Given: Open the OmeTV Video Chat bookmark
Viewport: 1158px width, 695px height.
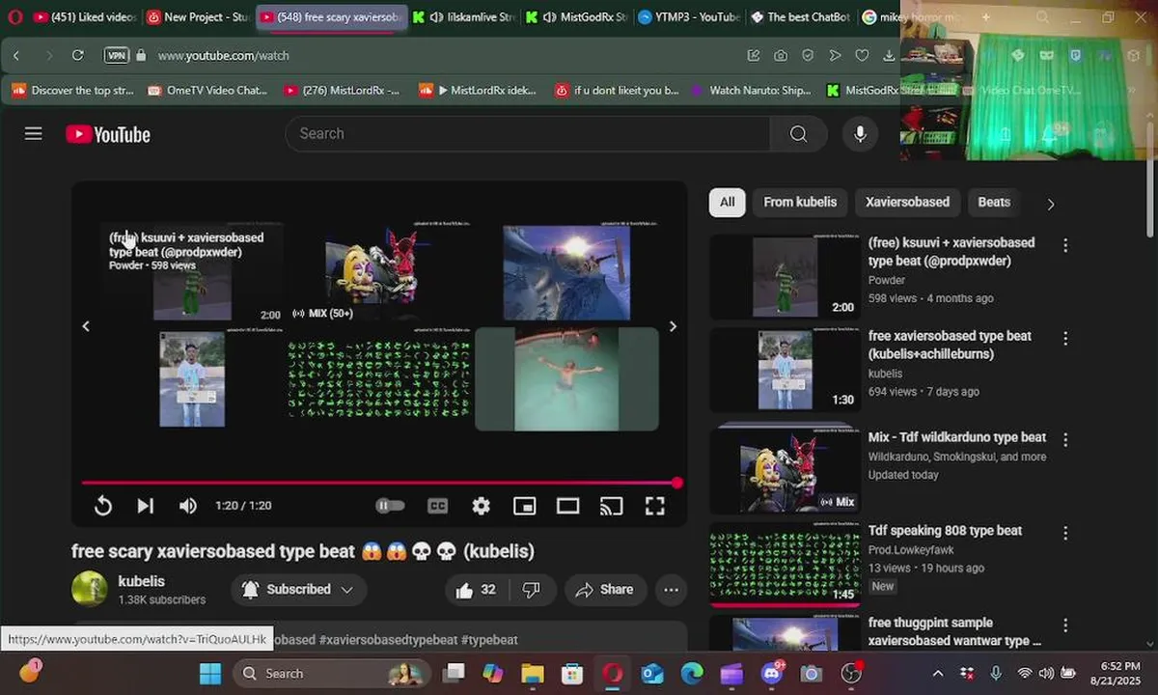Looking at the screenshot, I should click(207, 90).
